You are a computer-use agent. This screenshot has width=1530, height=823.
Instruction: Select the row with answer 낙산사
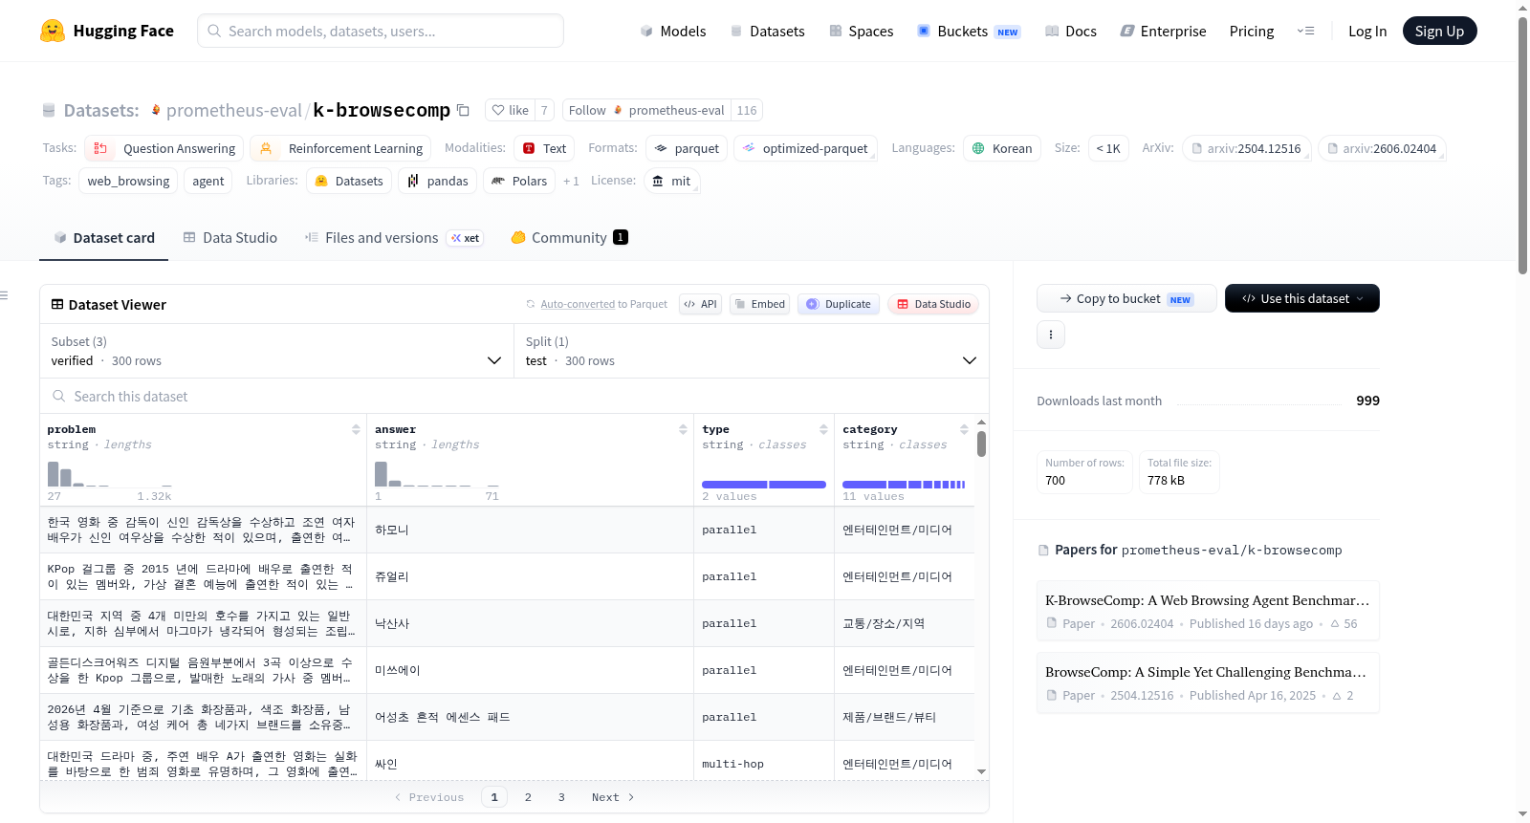507,623
